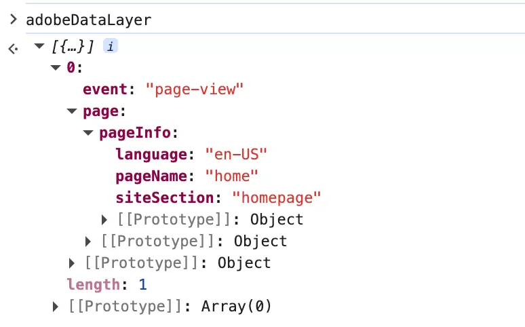Select the "page-view" string value

click(x=195, y=90)
